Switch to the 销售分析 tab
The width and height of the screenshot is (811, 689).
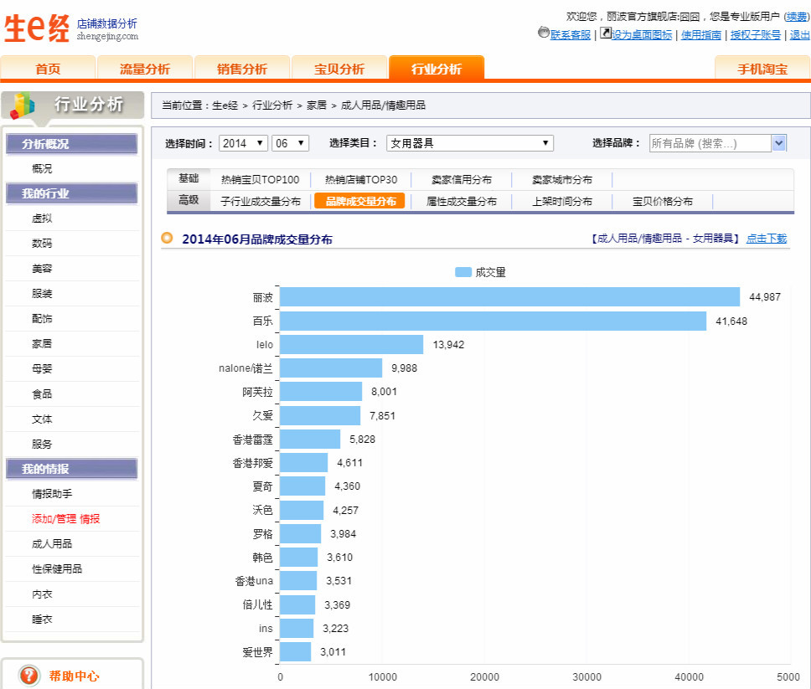(242, 69)
